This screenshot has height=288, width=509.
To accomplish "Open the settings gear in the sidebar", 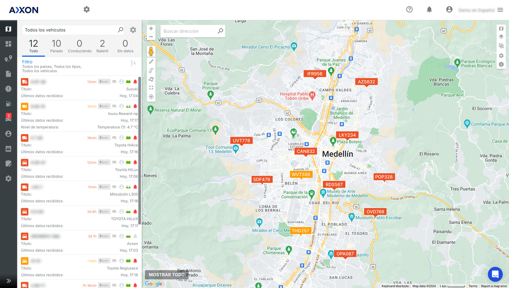I will (x=8, y=179).
